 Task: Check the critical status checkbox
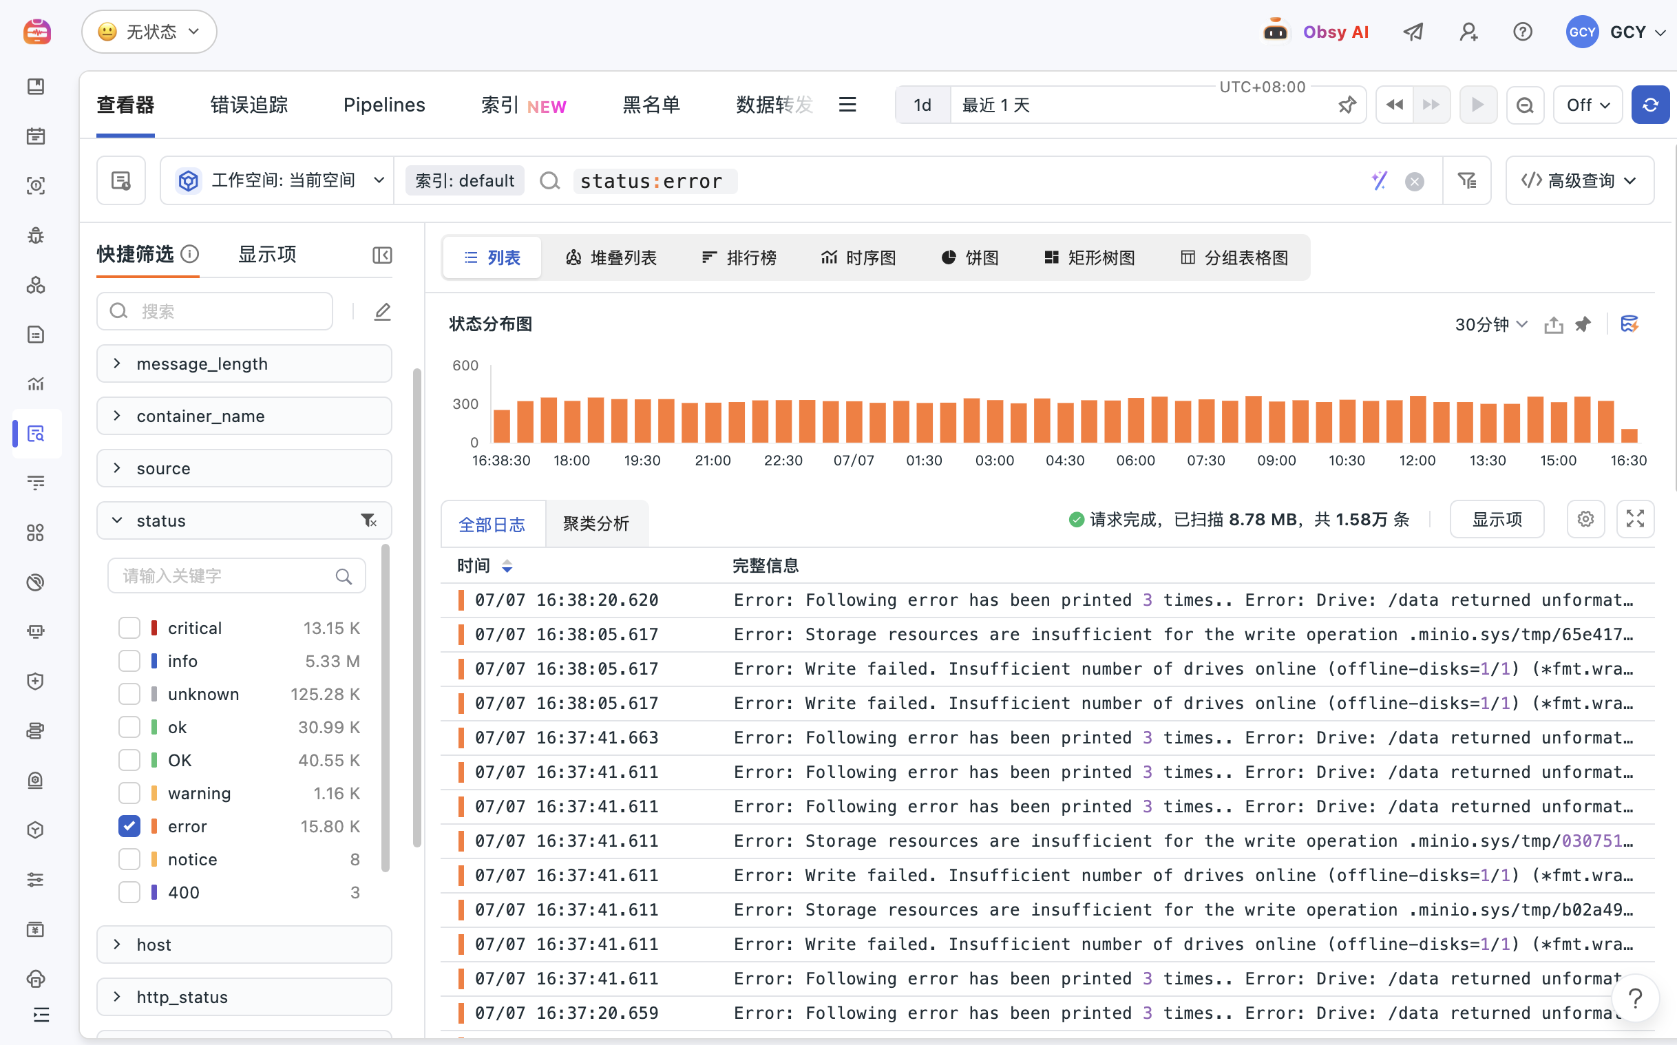(129, 628)
